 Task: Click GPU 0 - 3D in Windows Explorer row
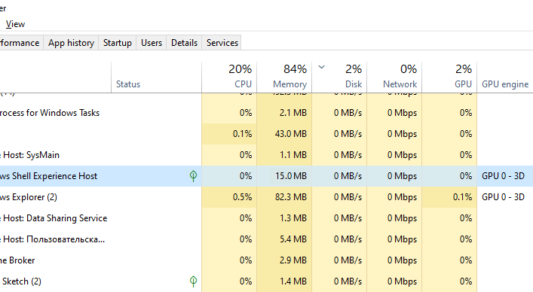tap(503, 196)
